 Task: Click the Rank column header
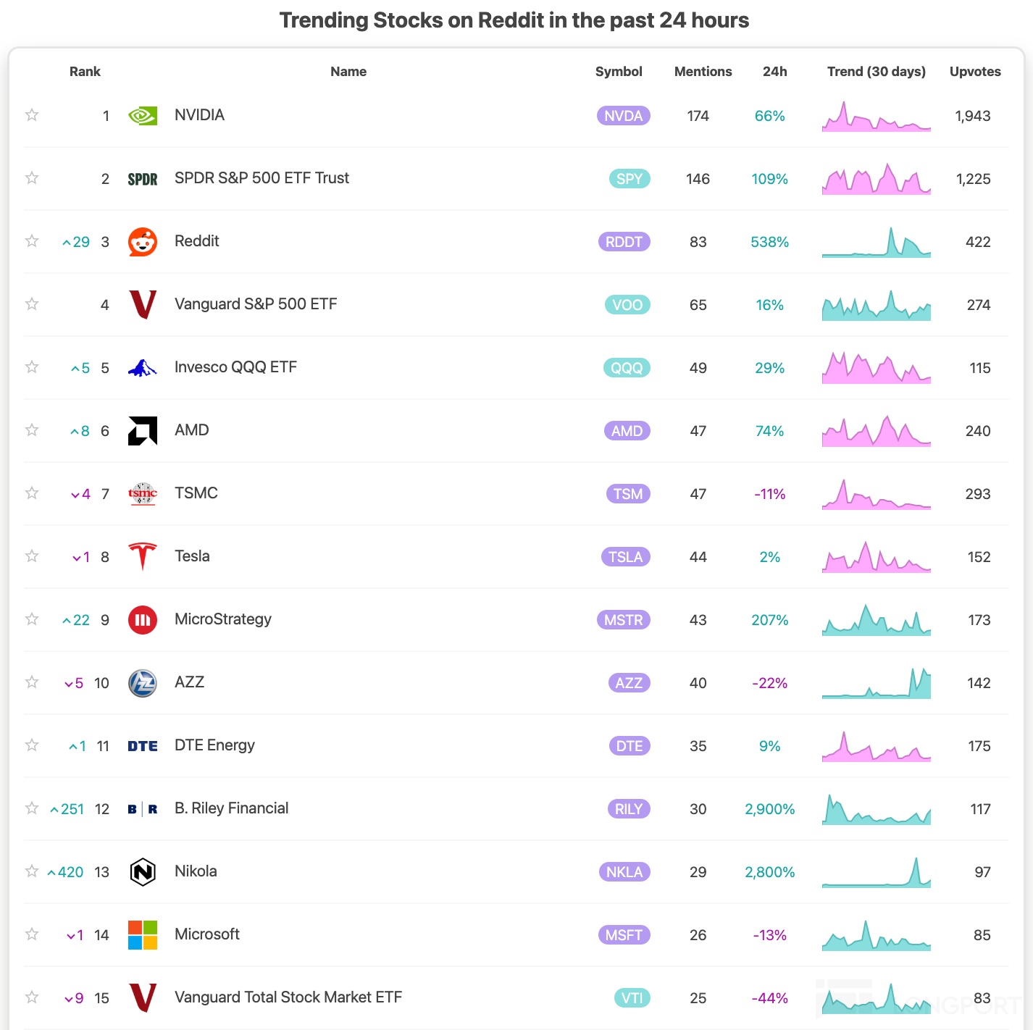(x=85, y=72)
